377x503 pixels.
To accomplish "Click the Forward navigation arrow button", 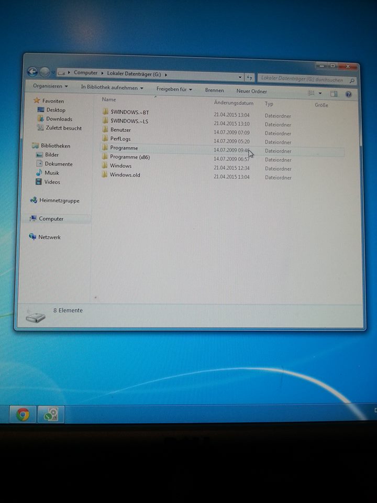I will click(45, 72).
